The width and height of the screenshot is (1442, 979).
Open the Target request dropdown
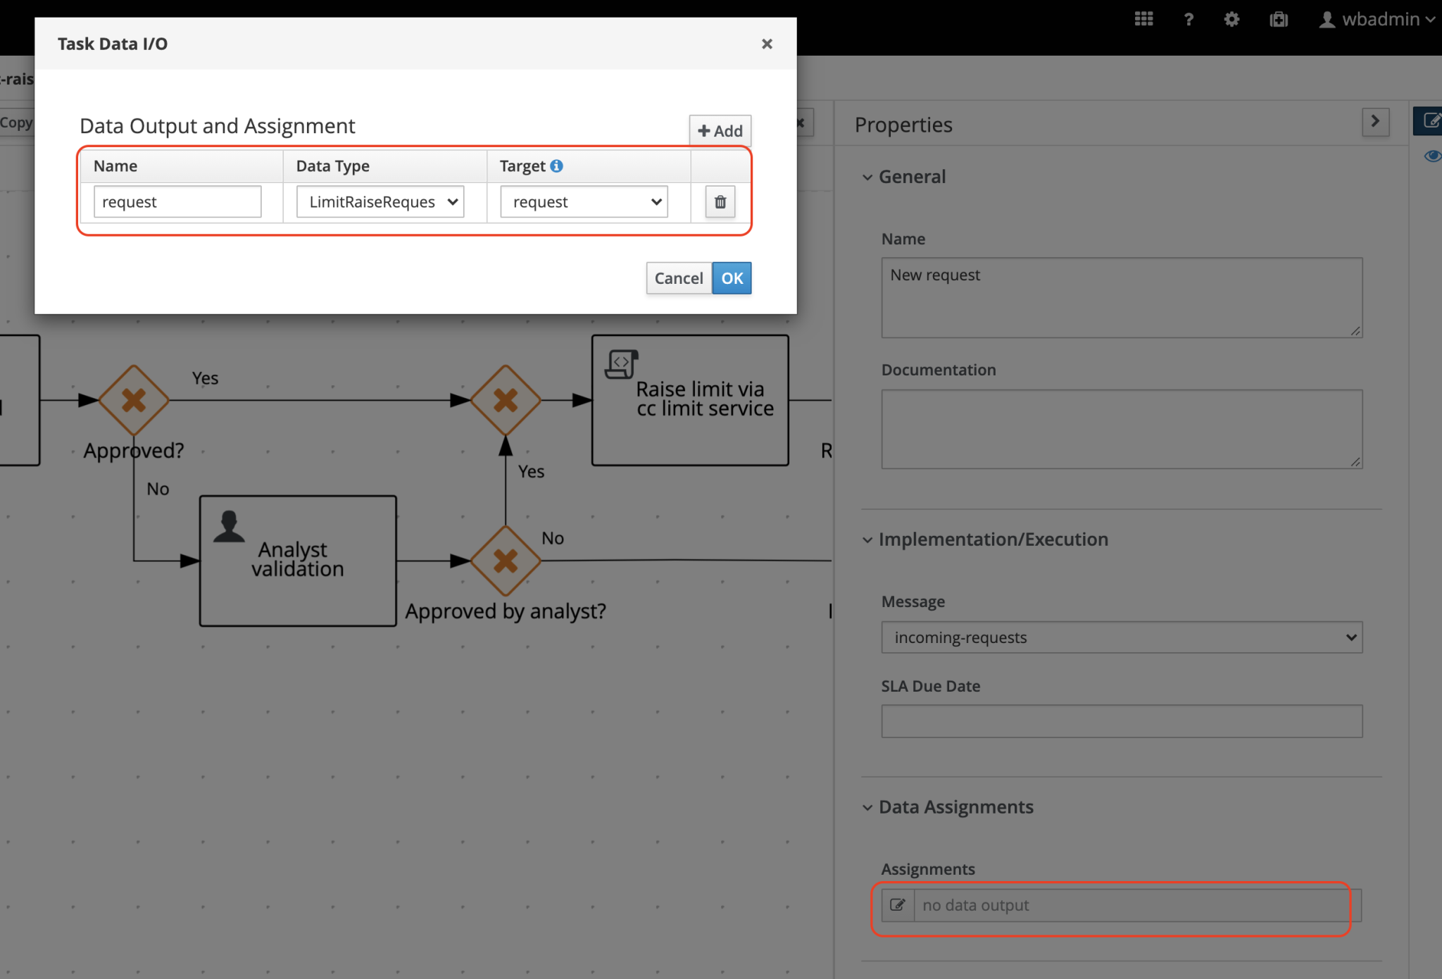tap(584, 201)
